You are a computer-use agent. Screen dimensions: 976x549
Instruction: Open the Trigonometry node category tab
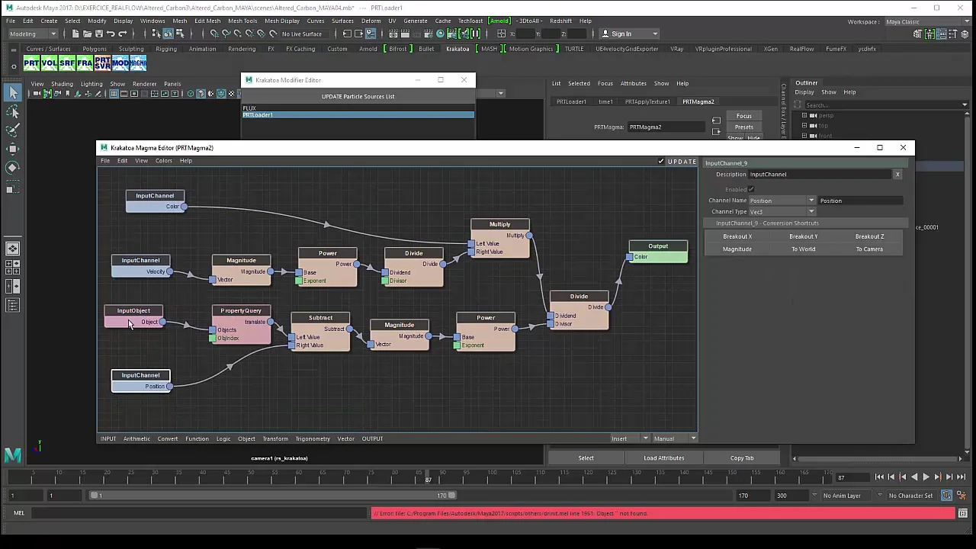pos(313,438)
